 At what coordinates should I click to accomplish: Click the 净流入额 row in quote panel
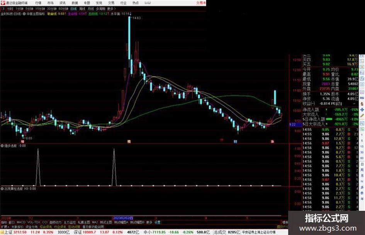tap(331, 109)
